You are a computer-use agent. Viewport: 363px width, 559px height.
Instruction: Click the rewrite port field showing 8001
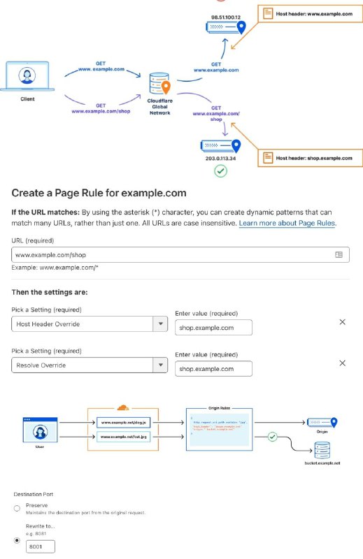click(x=41, y=546)
